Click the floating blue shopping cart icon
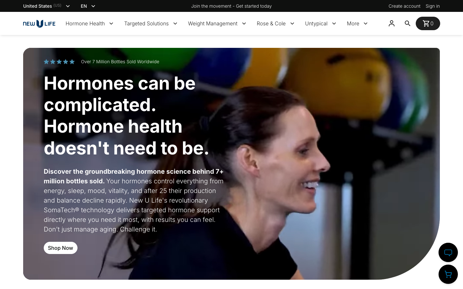This screenshot has height=289, width=463. click(x=448, y=274)
